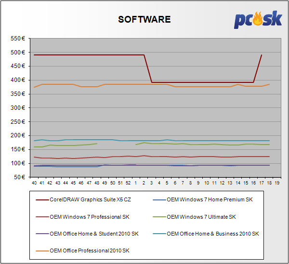This screenshot has width=289, height=264.
Task: Click week 44 on the x-axis
Action: pyautogui.click(x=66, y=183)
